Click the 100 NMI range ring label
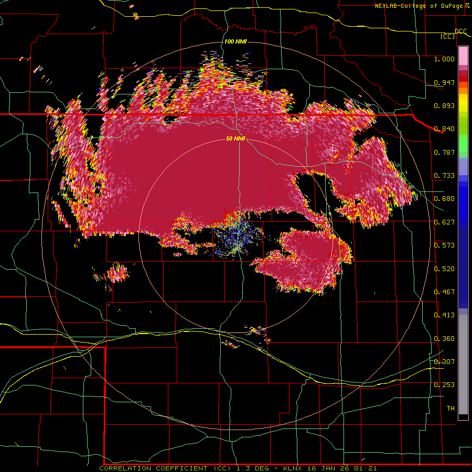Viewport: 472px width, 472px height. (x=235, y=41)
